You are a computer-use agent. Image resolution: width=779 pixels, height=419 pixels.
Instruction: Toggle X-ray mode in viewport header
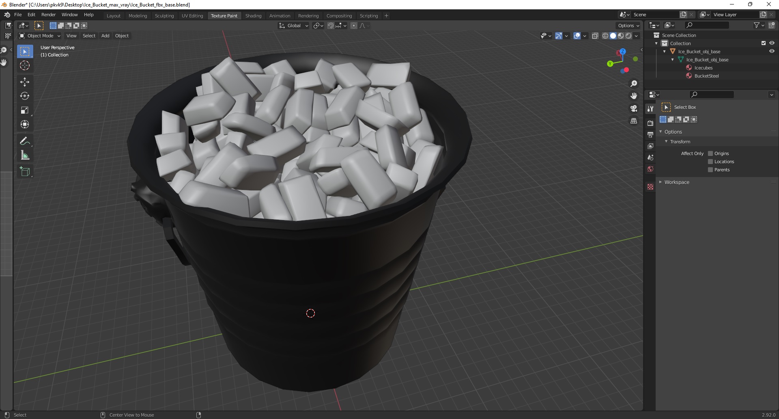pyautogui.click(x=595, y=36)
